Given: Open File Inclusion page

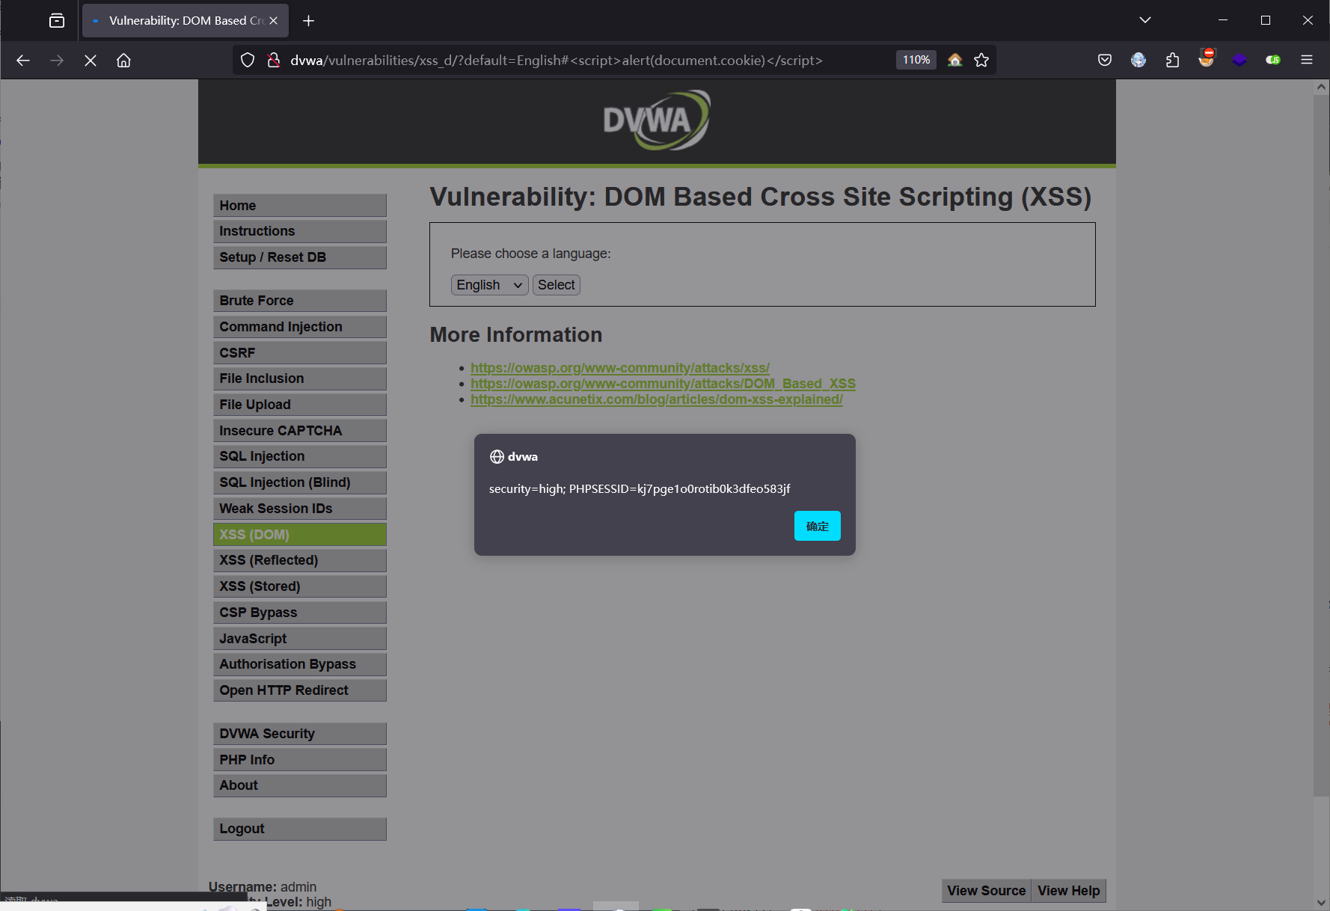Looking at the screenshot, I should point(299,378).
